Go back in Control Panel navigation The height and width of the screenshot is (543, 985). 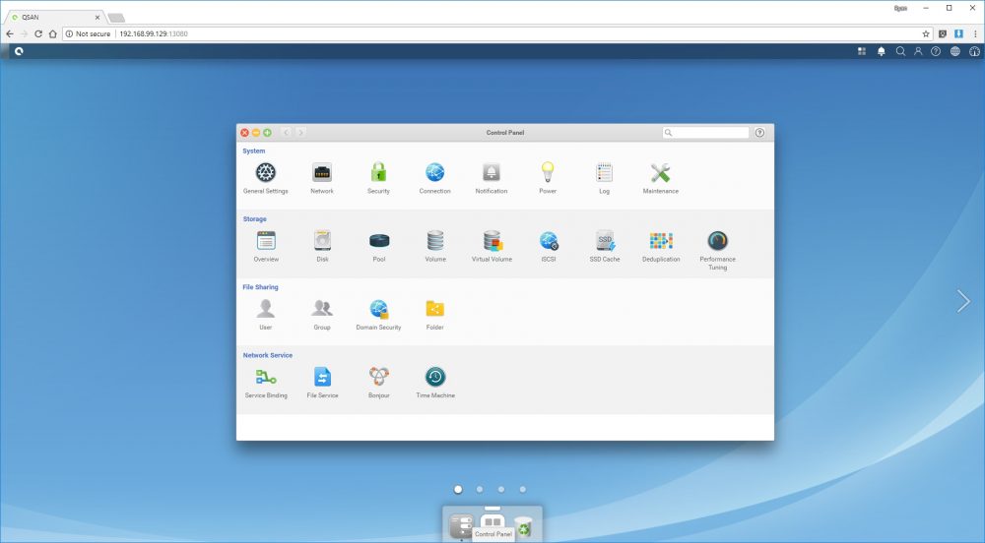tap(287, 132)
